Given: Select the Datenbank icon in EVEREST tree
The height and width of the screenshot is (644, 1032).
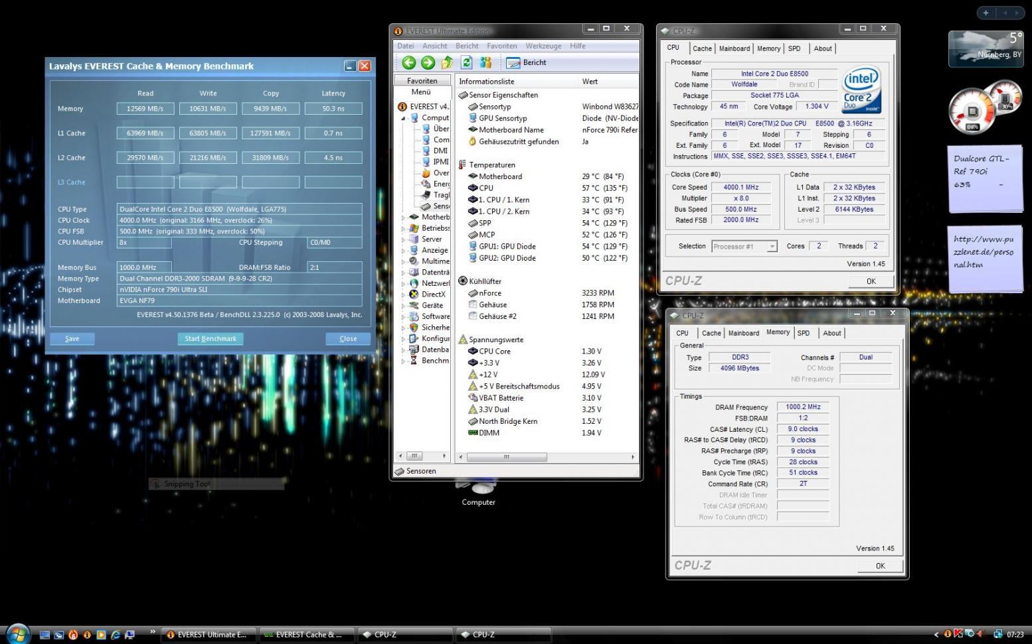Looking at the screenshot, I should click(x=414, y=350).
